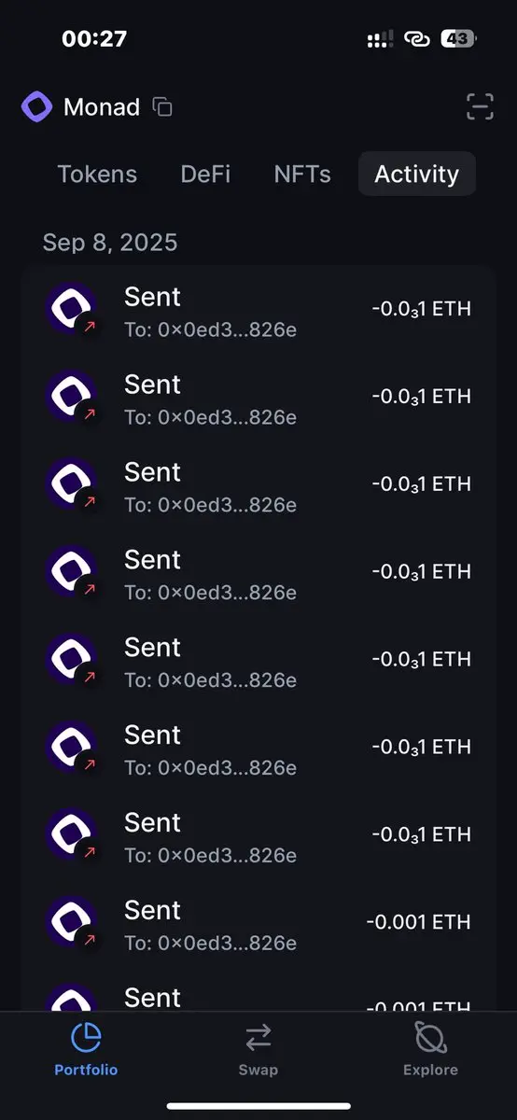Image resolution: width=517 pixels, height=1120 pixels.
Task: Open the Portfolio pie chart icon
Action: (86, 1037)
